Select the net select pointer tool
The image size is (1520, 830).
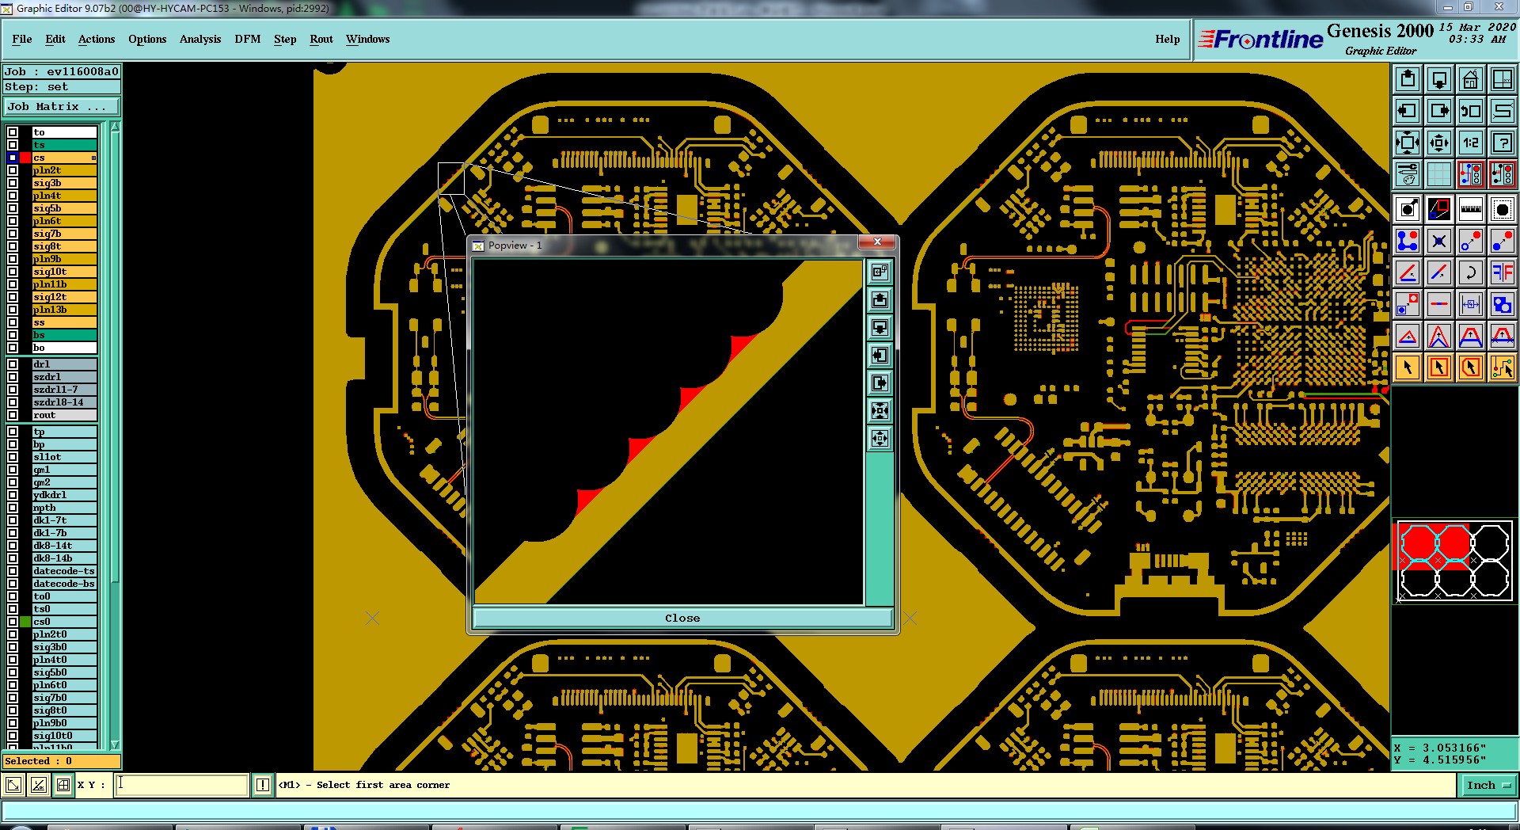[1502, 367]
